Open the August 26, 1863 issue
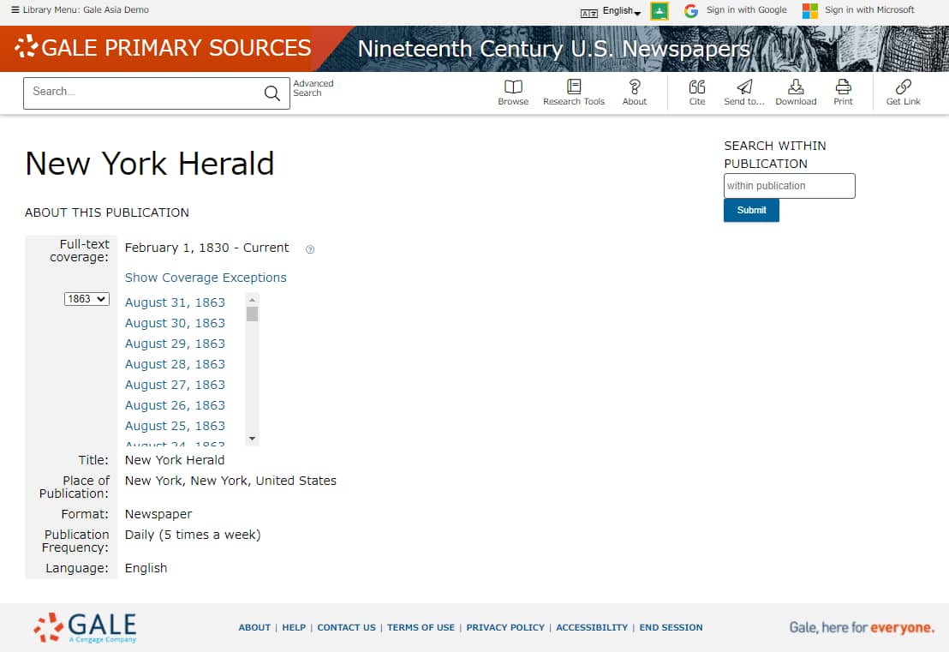Viewport: 949px width, 652px height. click(175, 405)
